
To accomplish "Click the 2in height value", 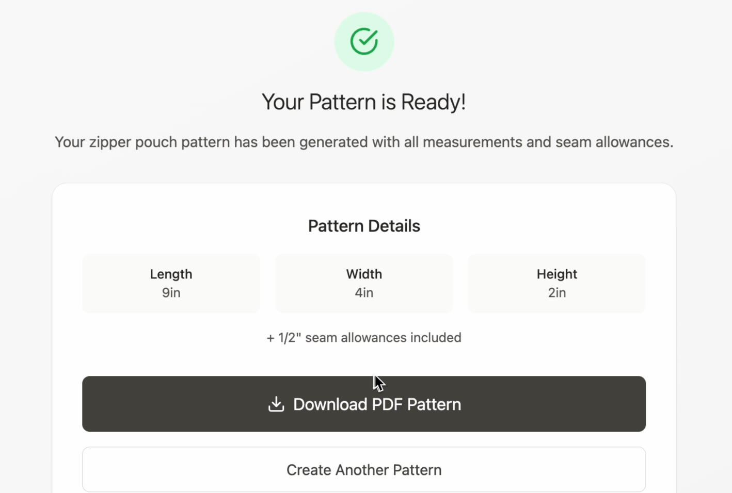I will (556, 293).
